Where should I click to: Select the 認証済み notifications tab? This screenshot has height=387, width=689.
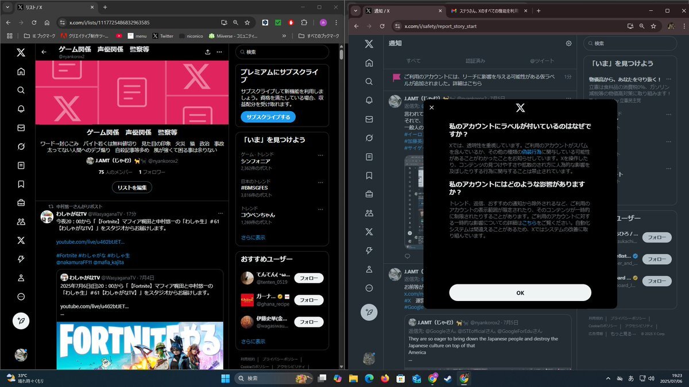(x=475, y=60)
